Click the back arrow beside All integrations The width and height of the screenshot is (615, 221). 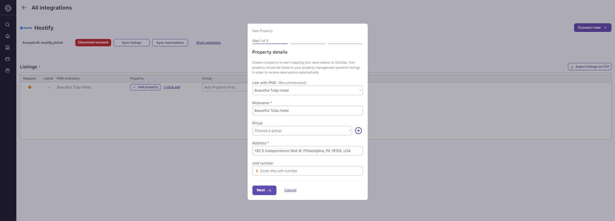coord(24,8)
